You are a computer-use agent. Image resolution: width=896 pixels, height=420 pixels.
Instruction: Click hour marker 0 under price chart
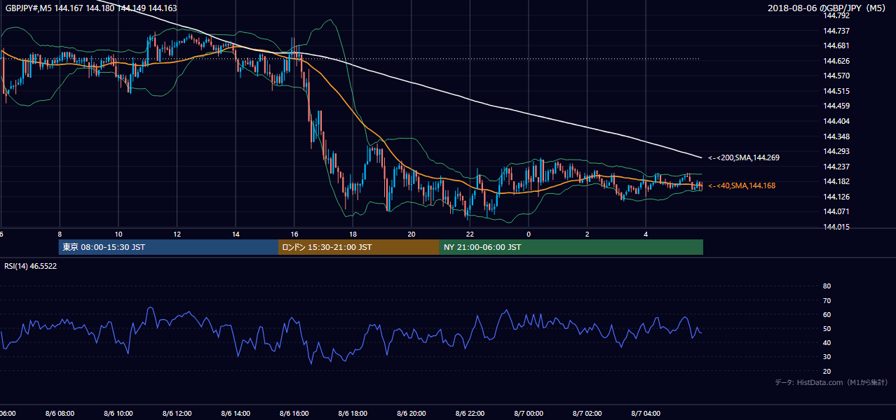pos(529,234)
